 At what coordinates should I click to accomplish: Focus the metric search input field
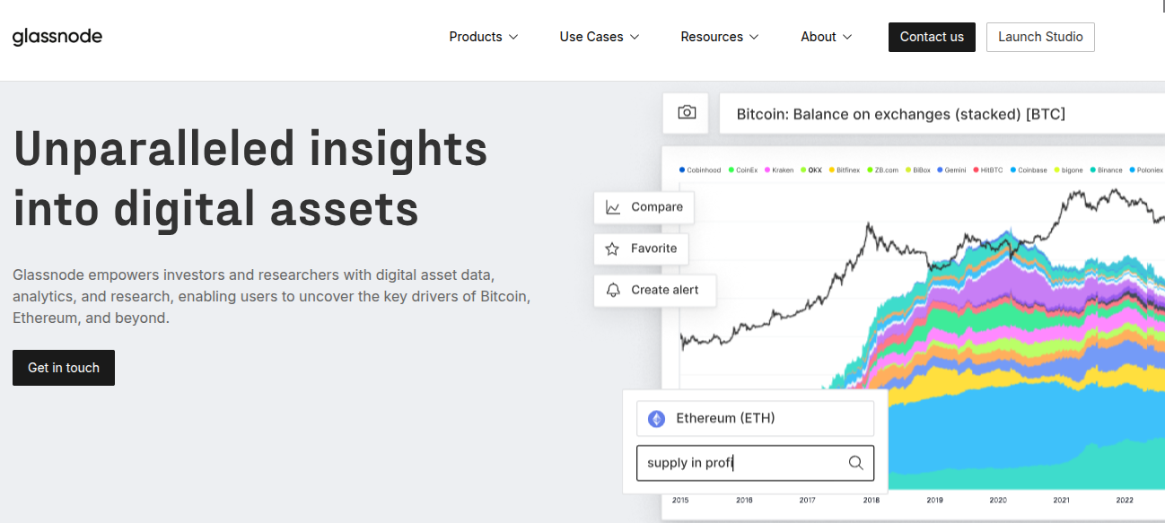pyautogui.click(x=740, y=463)
